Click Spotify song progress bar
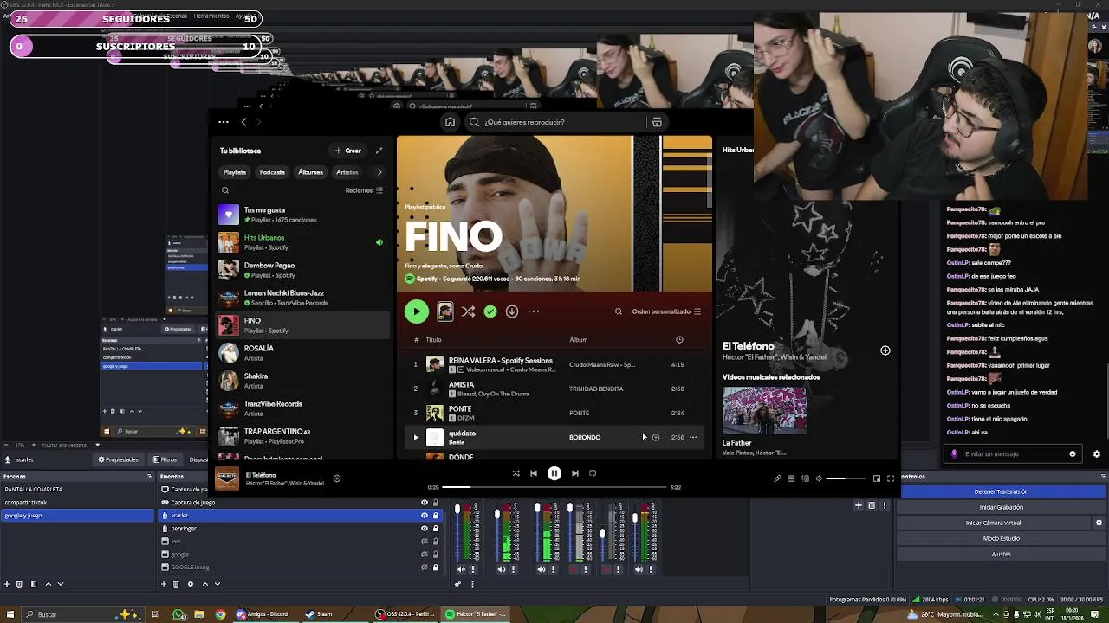The width and height of the screenshot is (1109, 623). point(554,487)
